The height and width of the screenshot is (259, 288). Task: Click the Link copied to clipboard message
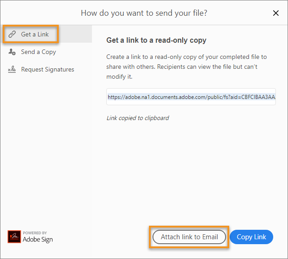tap(138, 118)
